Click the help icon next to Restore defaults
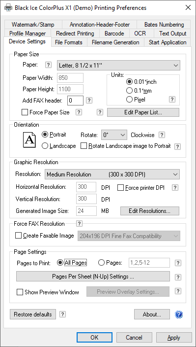This screenshot has height=347, width=196. click(x=63, y=314)
